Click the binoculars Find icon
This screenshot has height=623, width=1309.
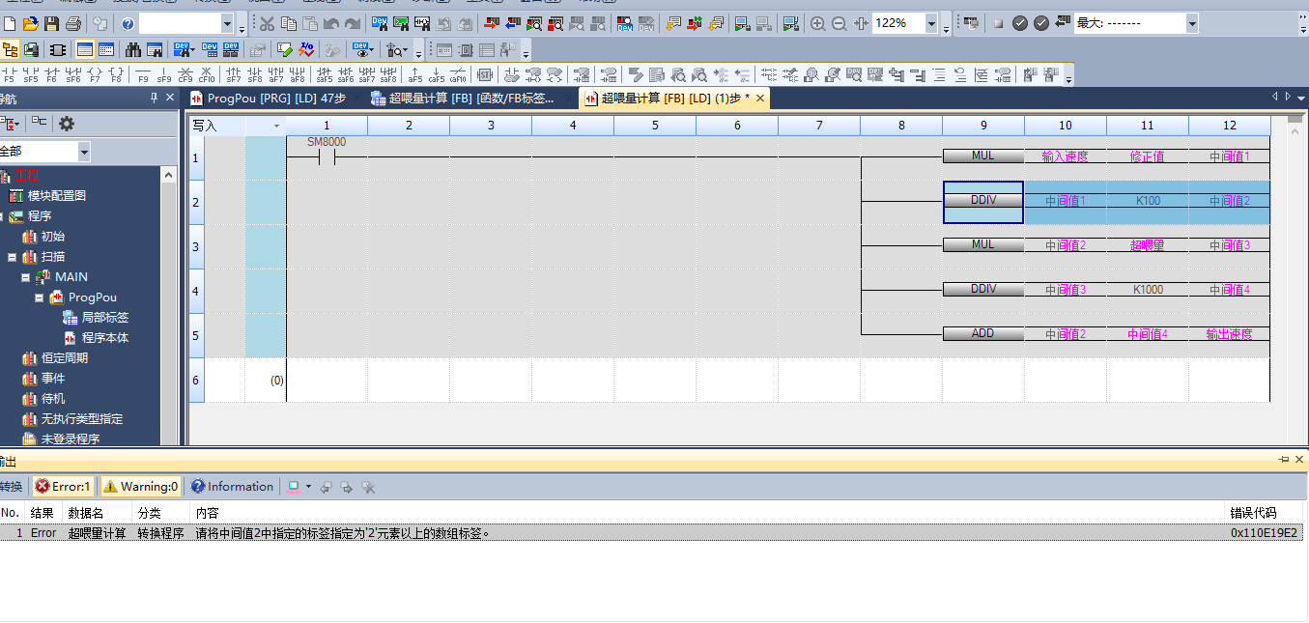tap(134, 49)
